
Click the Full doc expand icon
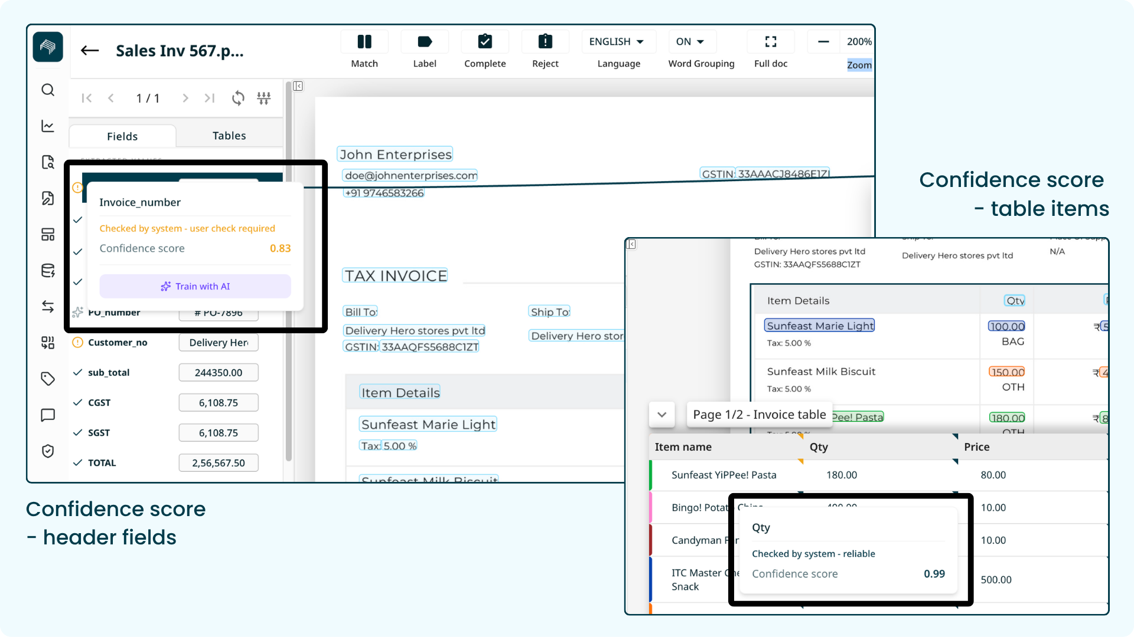click(771, 41)
